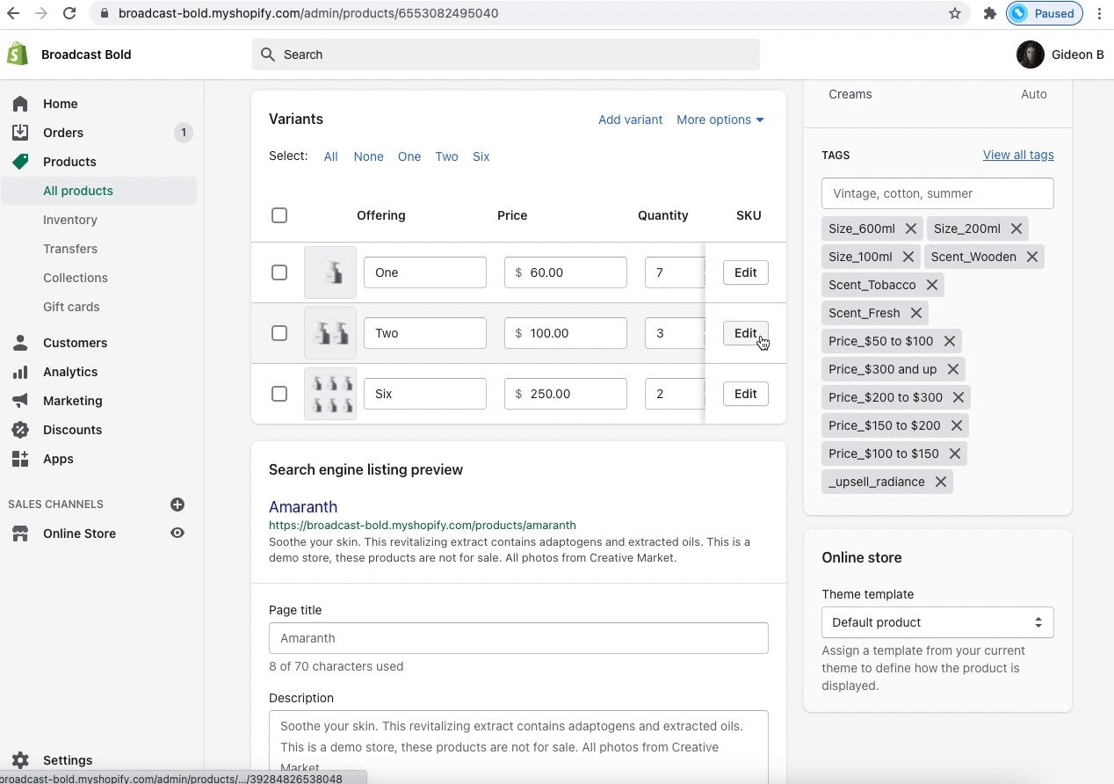Viewport: 1114px width, 784px height.
Task: Go to Inventory in sidebar
Action: pos(70,220)
